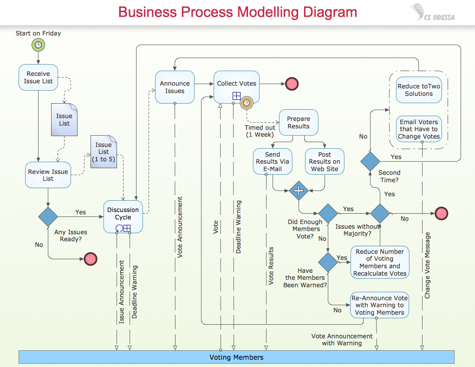This screenshot has width=475, height=367.
Task: Click the Any Issues Ready gateway diamond
Action: pyautogui.click(x=48, y=216)
